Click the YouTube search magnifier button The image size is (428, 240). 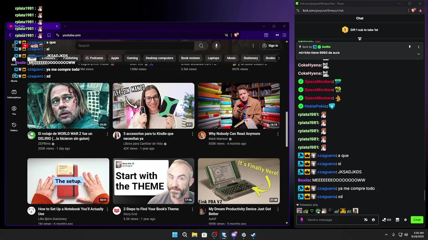[201, 46]
